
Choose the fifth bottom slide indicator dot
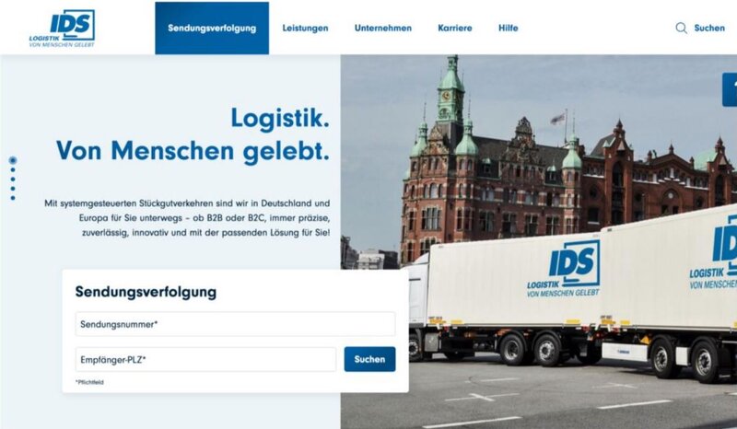(x=13, y=198)
